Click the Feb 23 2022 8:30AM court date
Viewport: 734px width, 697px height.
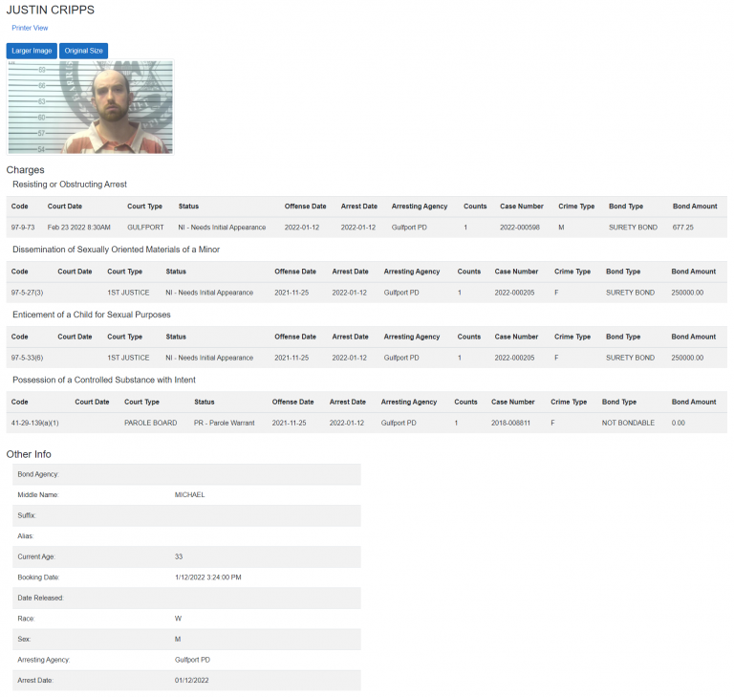pyautogui.click(x=79, y=228)
